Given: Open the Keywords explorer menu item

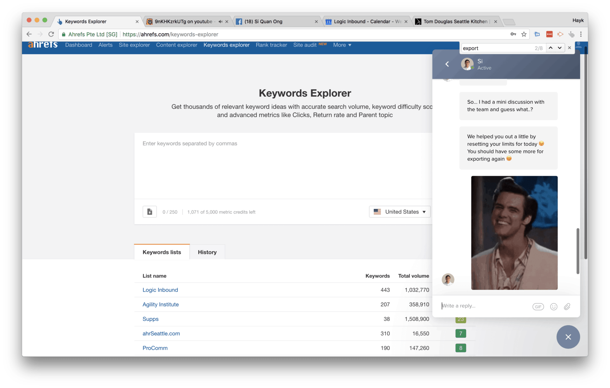Looking at the screenshot, I should pyautogui.click(x=226, y=45).
